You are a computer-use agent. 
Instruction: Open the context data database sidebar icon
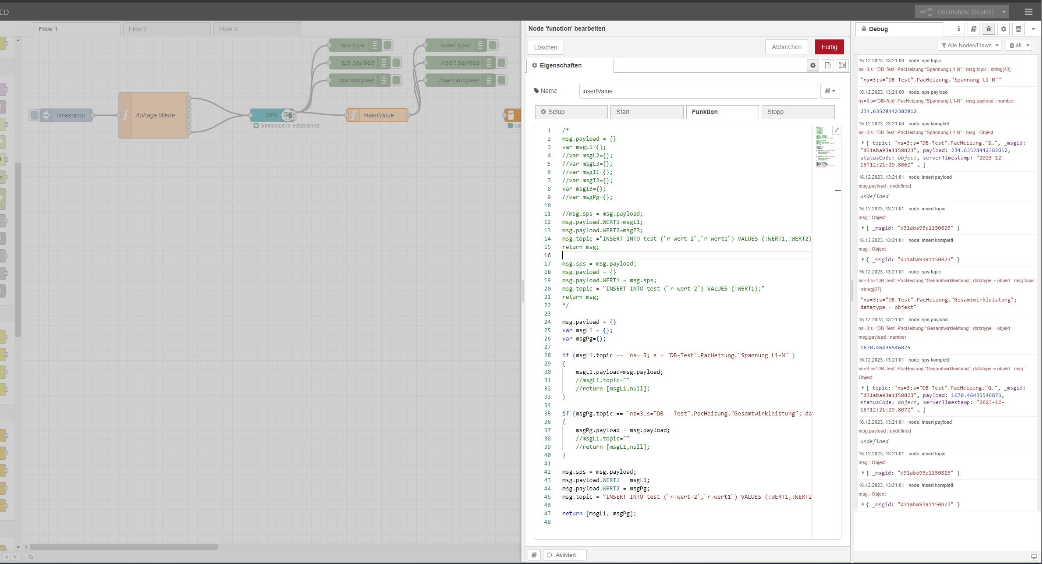point(1018,28)
